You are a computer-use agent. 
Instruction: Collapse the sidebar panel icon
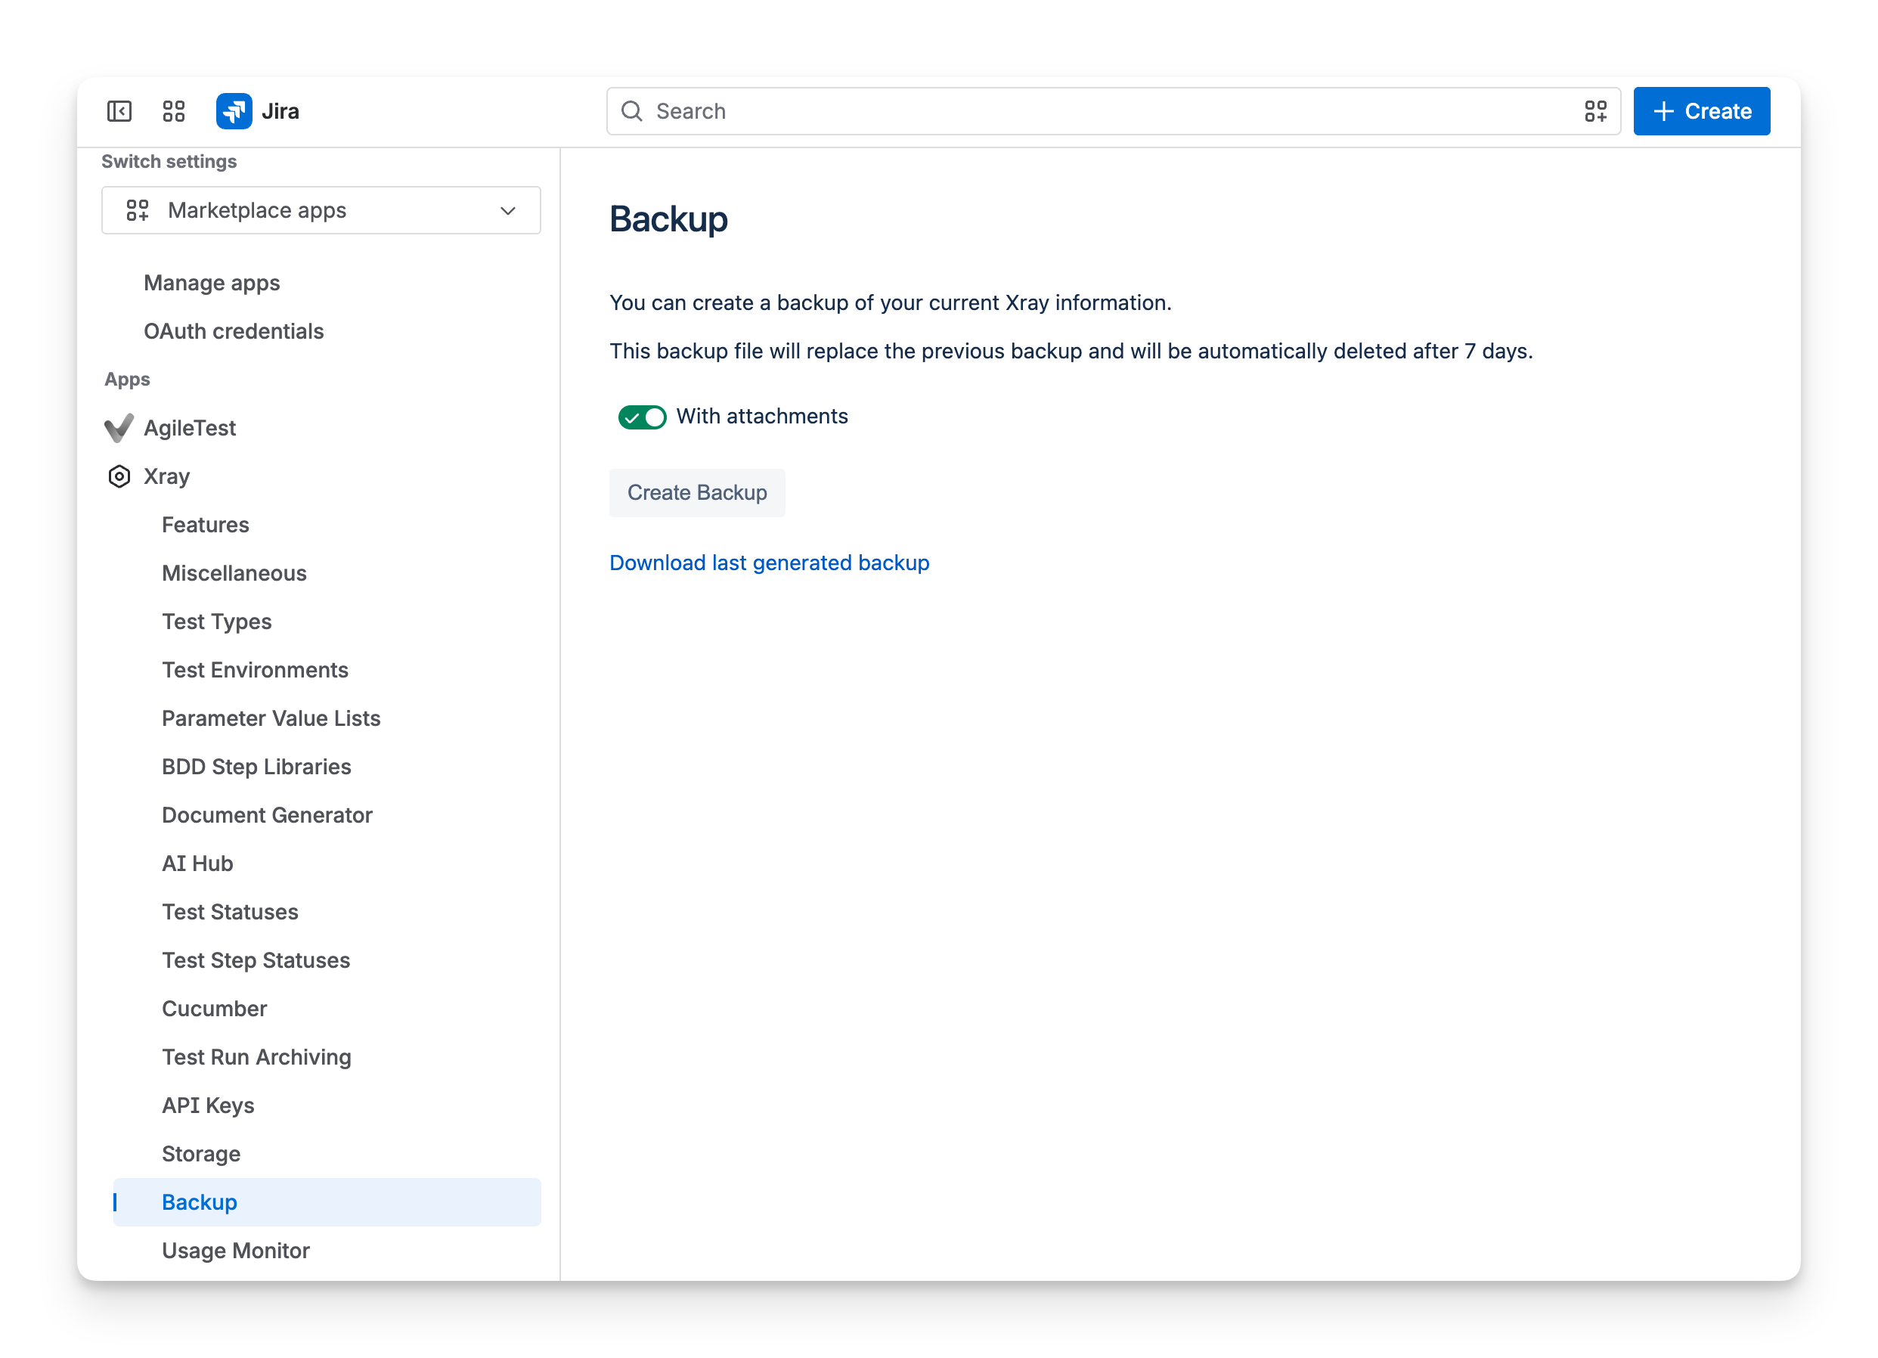pyautogui.click(x=119, y=111)
